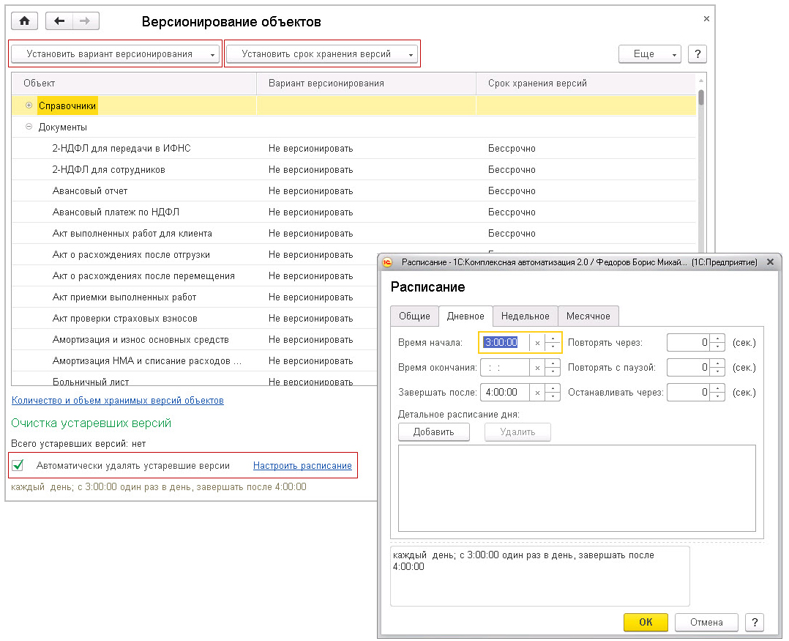Focus the Повторять через input

[x=688, y=343]
